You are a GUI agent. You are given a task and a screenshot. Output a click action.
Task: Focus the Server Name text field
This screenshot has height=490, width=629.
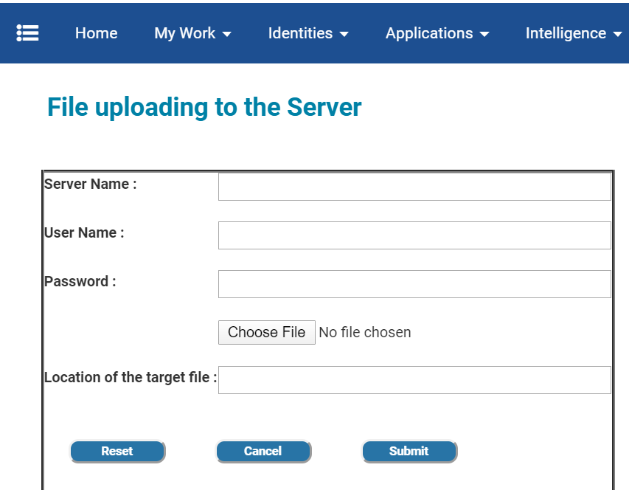pyautogui.click(x=414, y=187)
